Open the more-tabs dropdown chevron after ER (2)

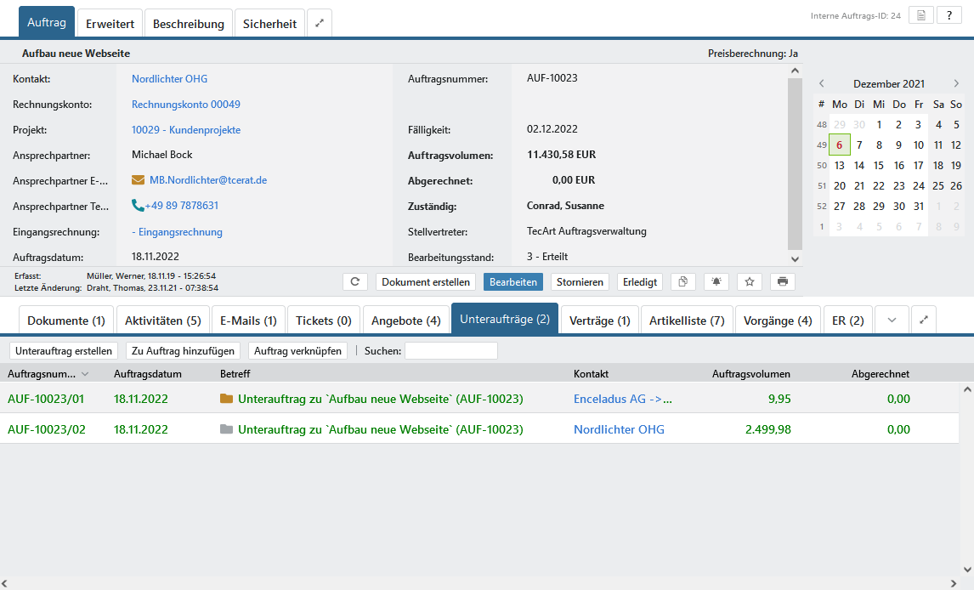892,321
